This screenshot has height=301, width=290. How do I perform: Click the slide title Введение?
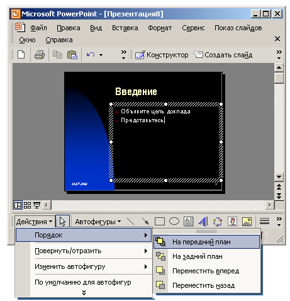point(136,91)
